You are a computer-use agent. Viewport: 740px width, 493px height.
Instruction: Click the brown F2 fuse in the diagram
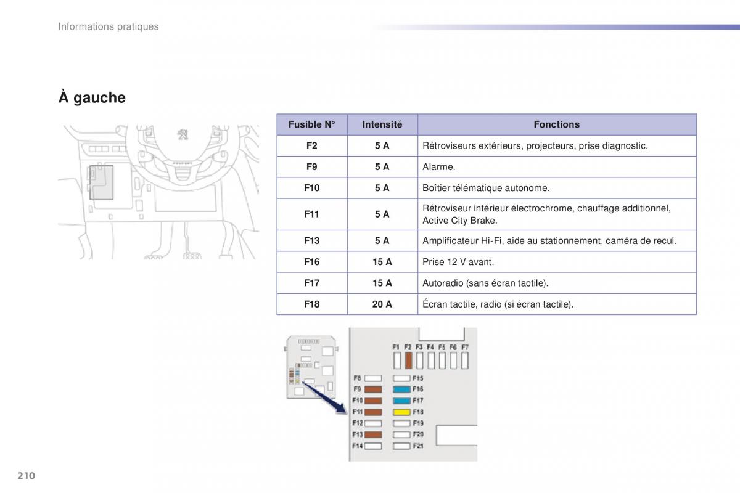[408, 360]
